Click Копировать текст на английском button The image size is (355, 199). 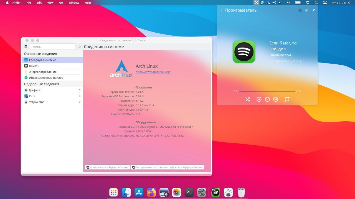coord(167,167)
